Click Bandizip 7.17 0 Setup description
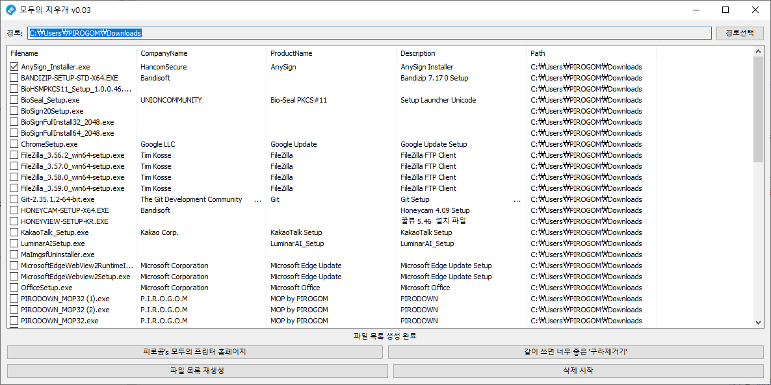771x385 pixels. coord(435,78)
